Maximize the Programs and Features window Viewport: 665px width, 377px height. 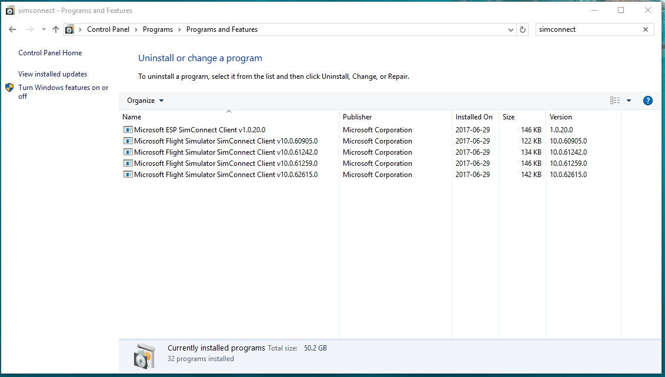point(621,10)
